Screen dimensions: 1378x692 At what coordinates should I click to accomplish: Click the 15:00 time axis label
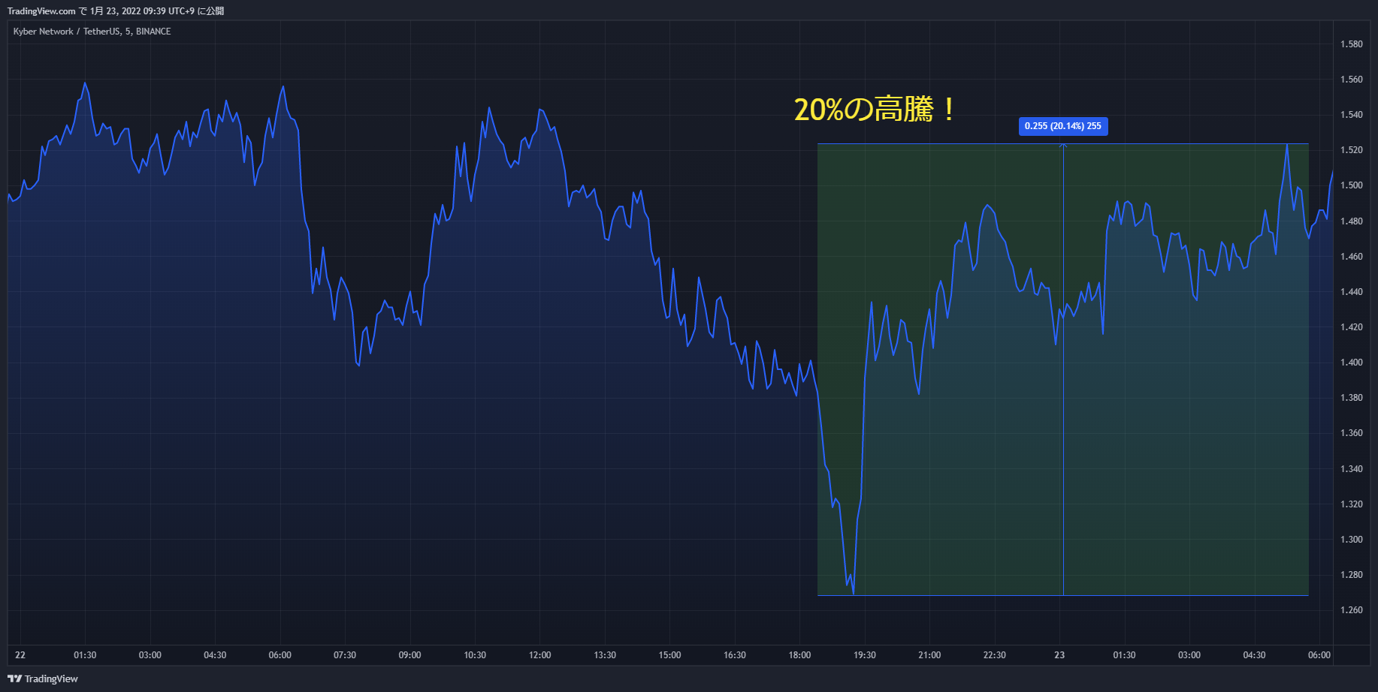click(670, 655)
